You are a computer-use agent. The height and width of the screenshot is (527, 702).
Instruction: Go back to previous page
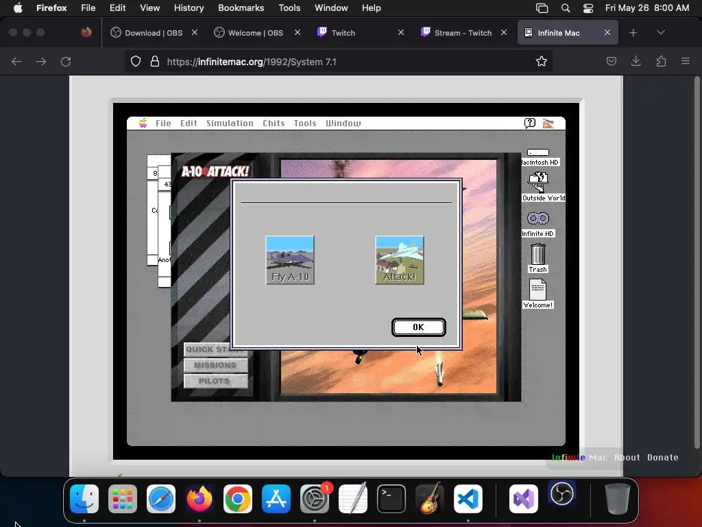pyautogui.click(x=16, y=61)
